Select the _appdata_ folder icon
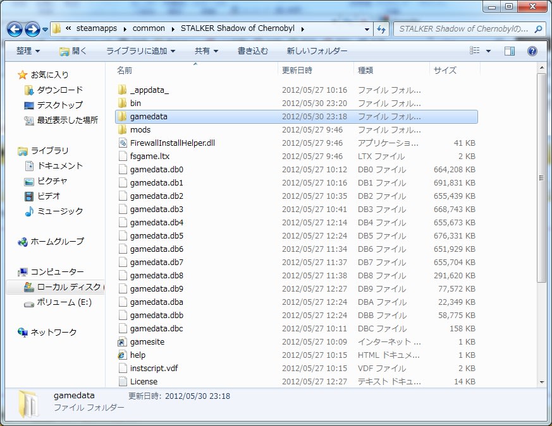 point(122,90)
